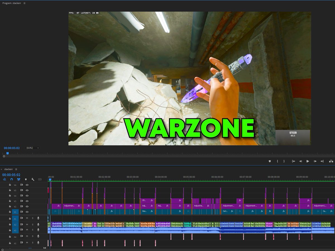Image resolution: width=335 pixels, height=251 pixels.
Task: Toggle lock on track V4
Action: tap(10, 196)
